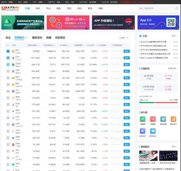Click the detail link beside 行情趋势
The width and height of the screenshot is (181, 171).
173,69
